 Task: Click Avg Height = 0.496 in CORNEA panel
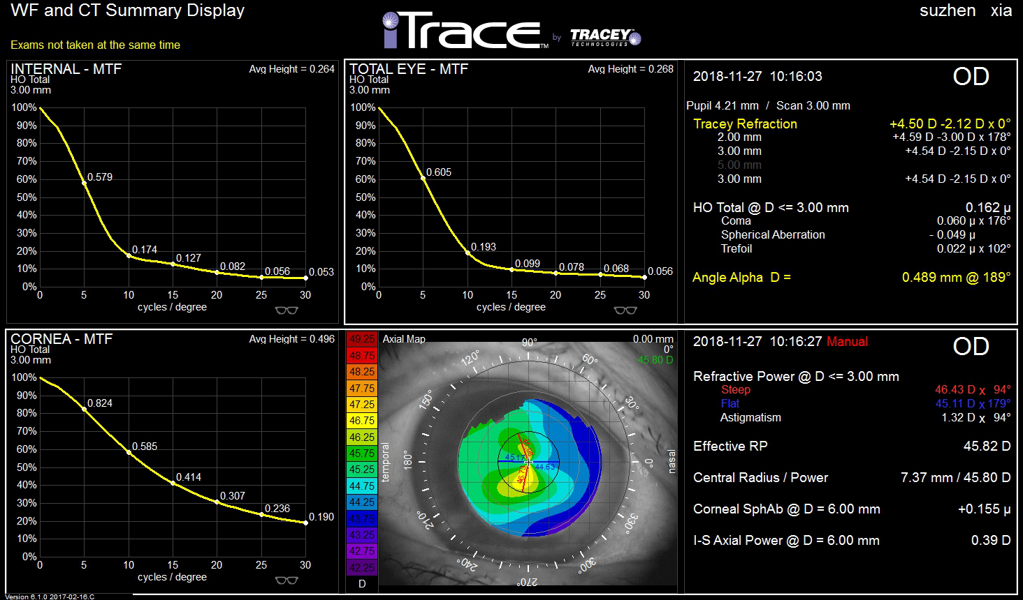[292, 339]
